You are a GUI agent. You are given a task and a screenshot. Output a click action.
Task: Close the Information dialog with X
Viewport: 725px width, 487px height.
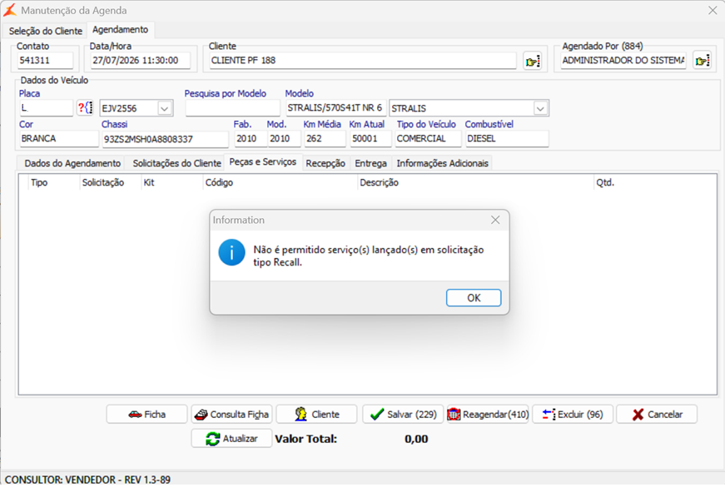point(495,220)
